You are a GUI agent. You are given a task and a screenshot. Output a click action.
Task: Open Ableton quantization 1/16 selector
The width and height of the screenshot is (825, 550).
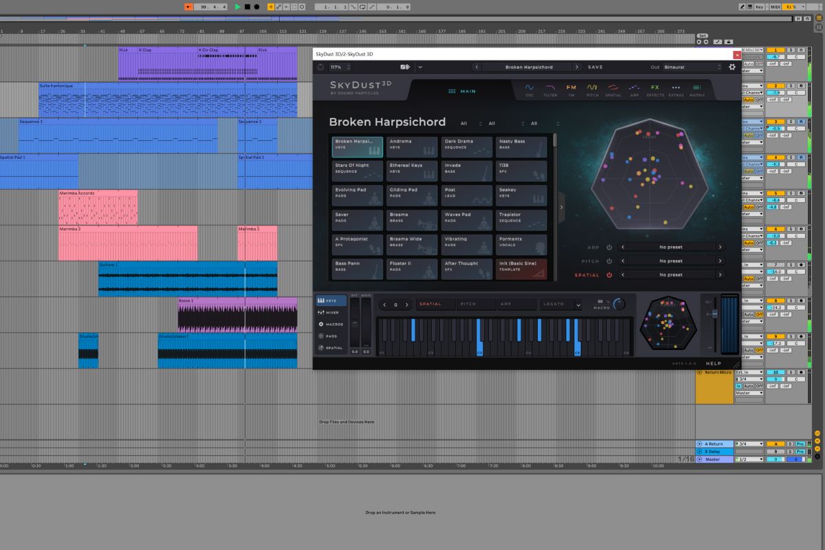point(685,459)
